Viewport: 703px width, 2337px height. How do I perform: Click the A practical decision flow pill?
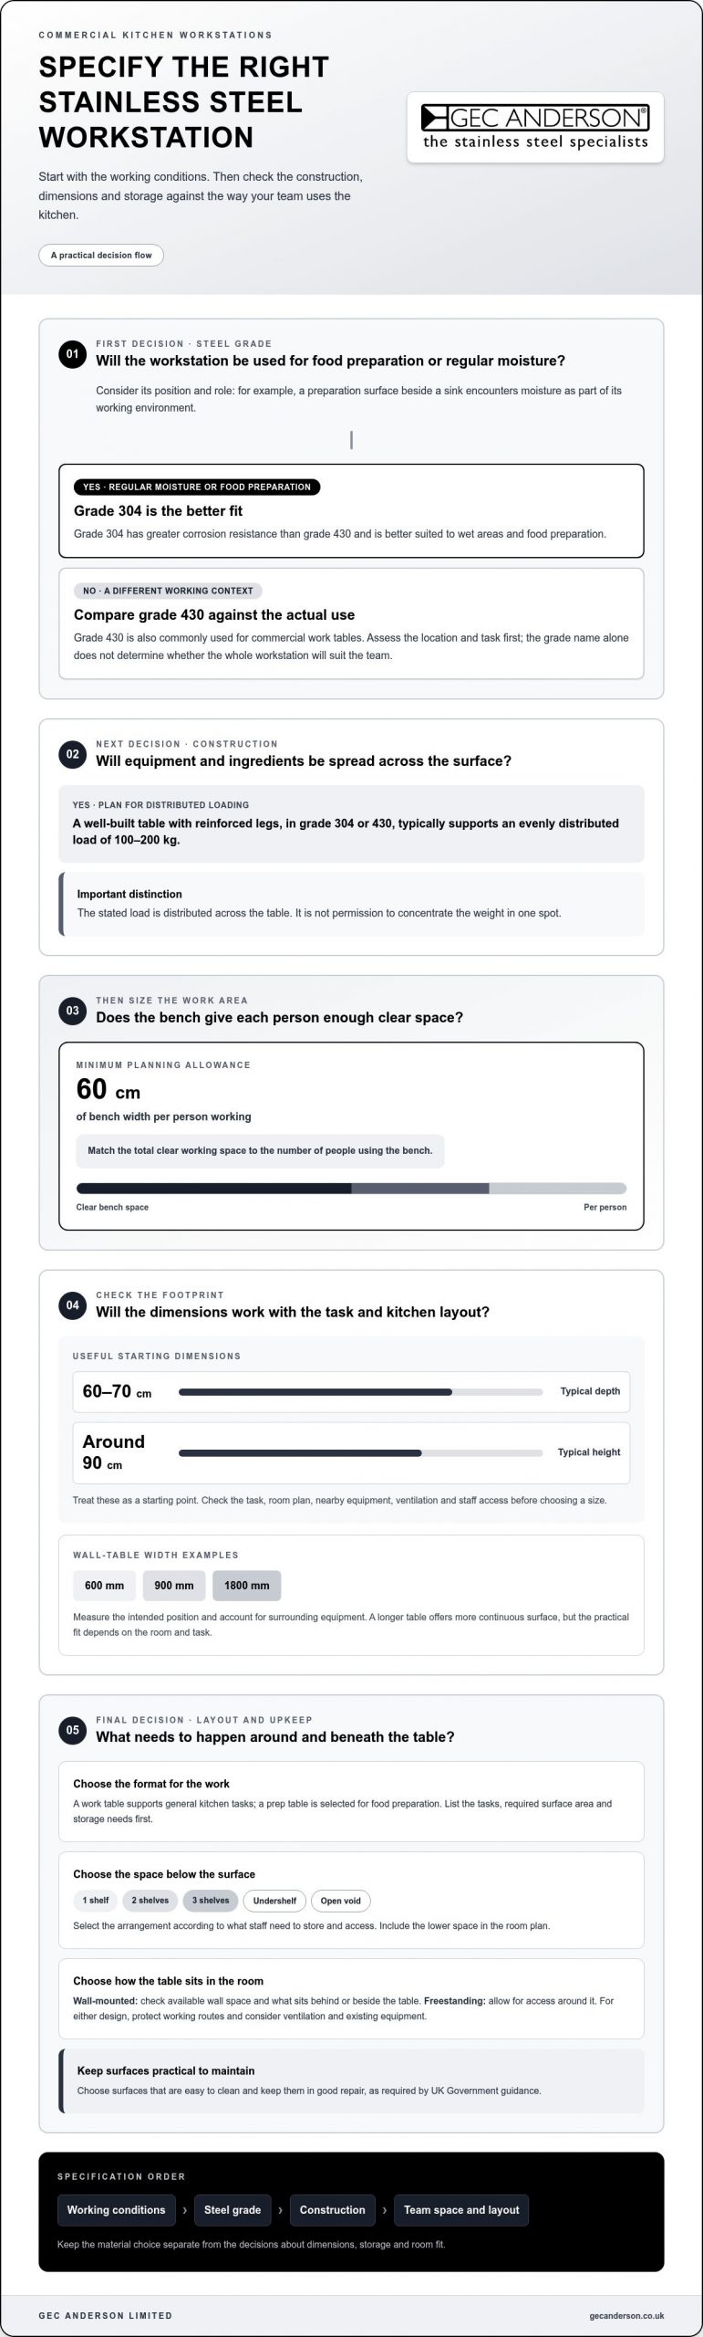(x=101, y=255)
